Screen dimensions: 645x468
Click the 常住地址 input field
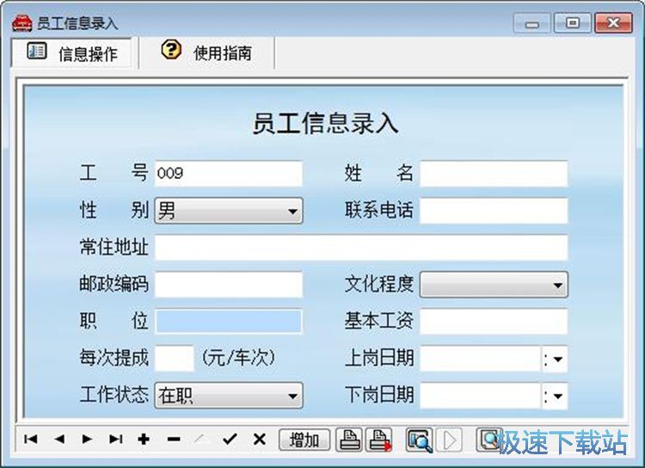coord(361,248)
